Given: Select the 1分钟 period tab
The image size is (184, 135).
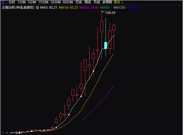Looking at the screenshot, I should click(x=22, y=2).
